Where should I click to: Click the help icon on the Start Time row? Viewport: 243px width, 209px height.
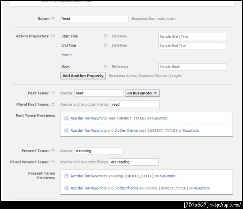pos(106,36)
